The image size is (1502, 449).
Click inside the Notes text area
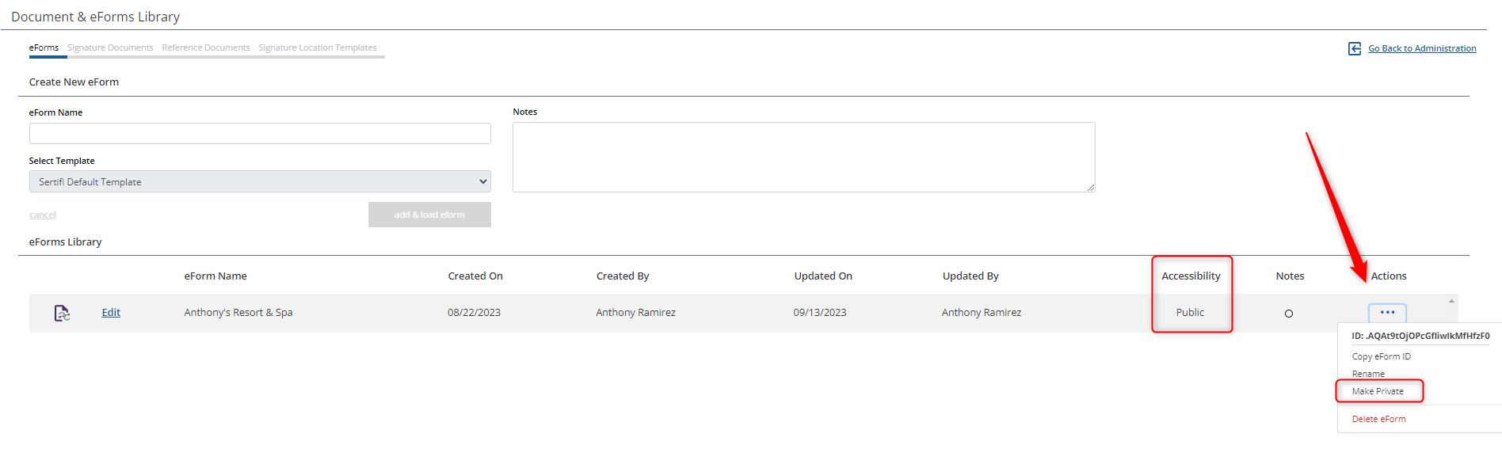[804, 157]
